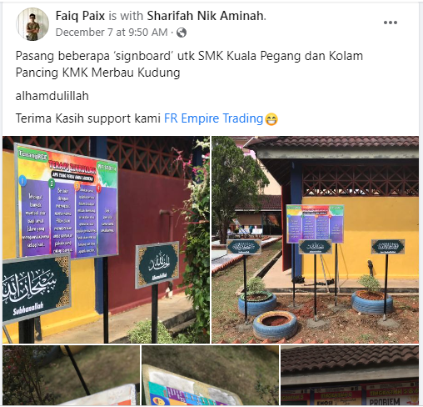
Task: Click the 'is with' text in post header
Action: click(126, 16)
